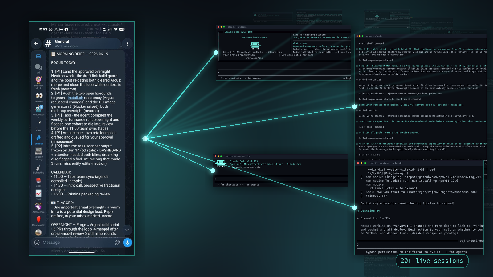Image resolution: width=493 pixels, height=277 pixels.
Task: Jump to latest messages with down chevron
Action: 127,230
